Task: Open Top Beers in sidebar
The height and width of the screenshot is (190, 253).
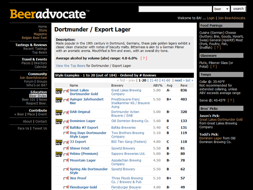Action: [40, 52]
